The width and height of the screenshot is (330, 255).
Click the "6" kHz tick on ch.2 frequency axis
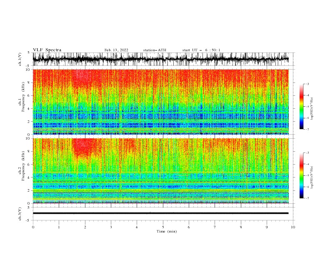[29, 165]
